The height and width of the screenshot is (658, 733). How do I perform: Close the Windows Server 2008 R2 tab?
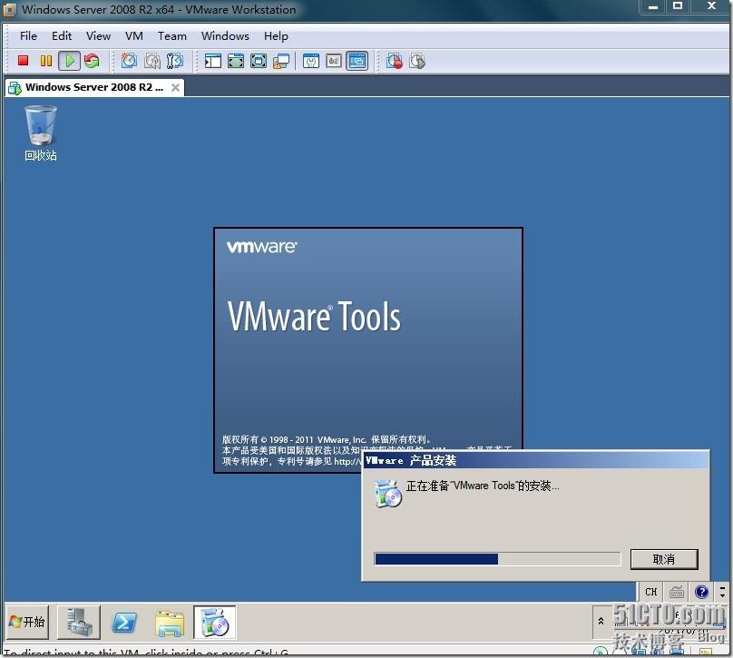point(175,87)
